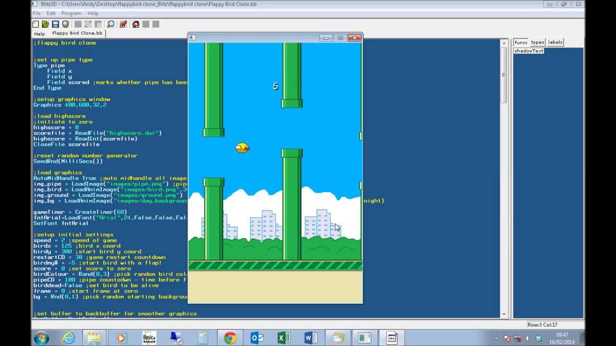Open a file with the green folder icon

(45, 24)
